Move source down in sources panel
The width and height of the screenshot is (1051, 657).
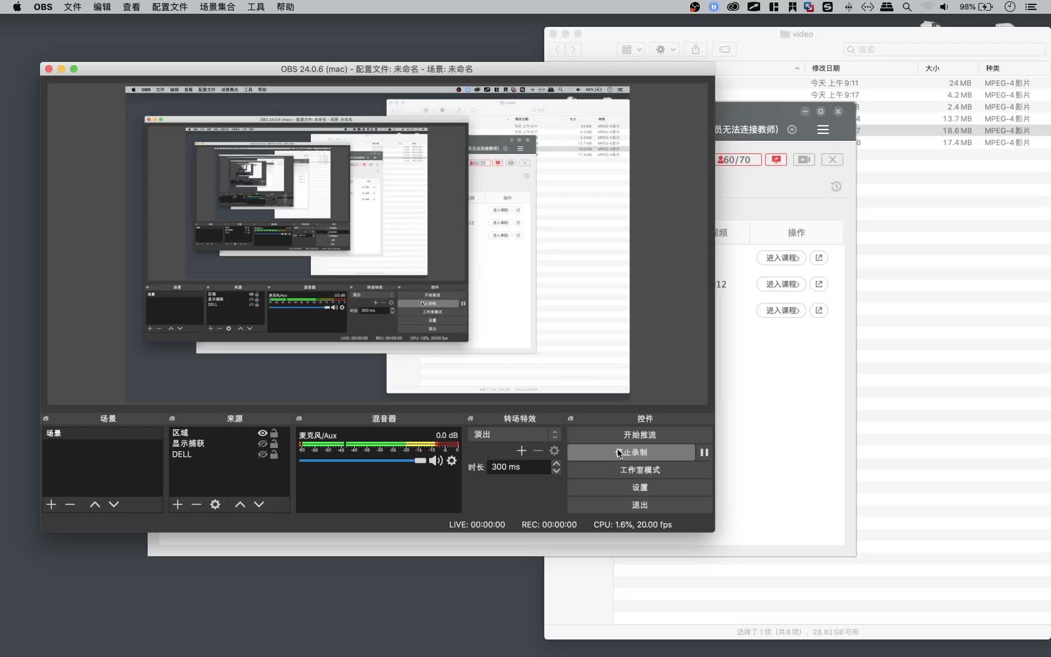coord(259,504)
